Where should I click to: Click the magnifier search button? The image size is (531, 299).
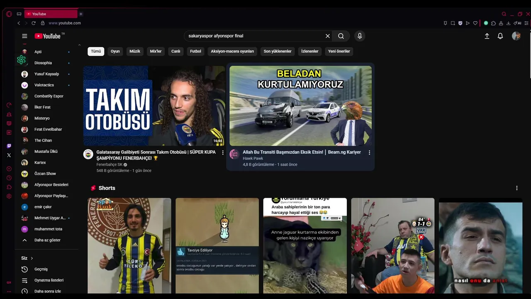[x=341, y=36]
